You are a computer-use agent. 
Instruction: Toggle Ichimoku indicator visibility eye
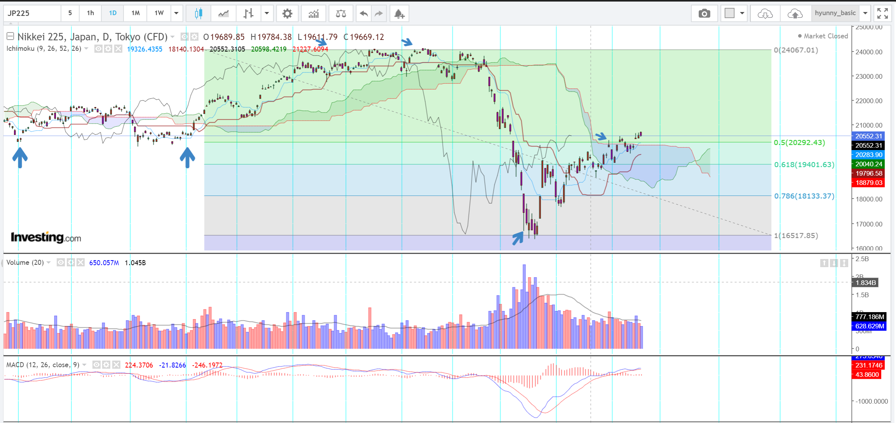(x=99, y=49)
